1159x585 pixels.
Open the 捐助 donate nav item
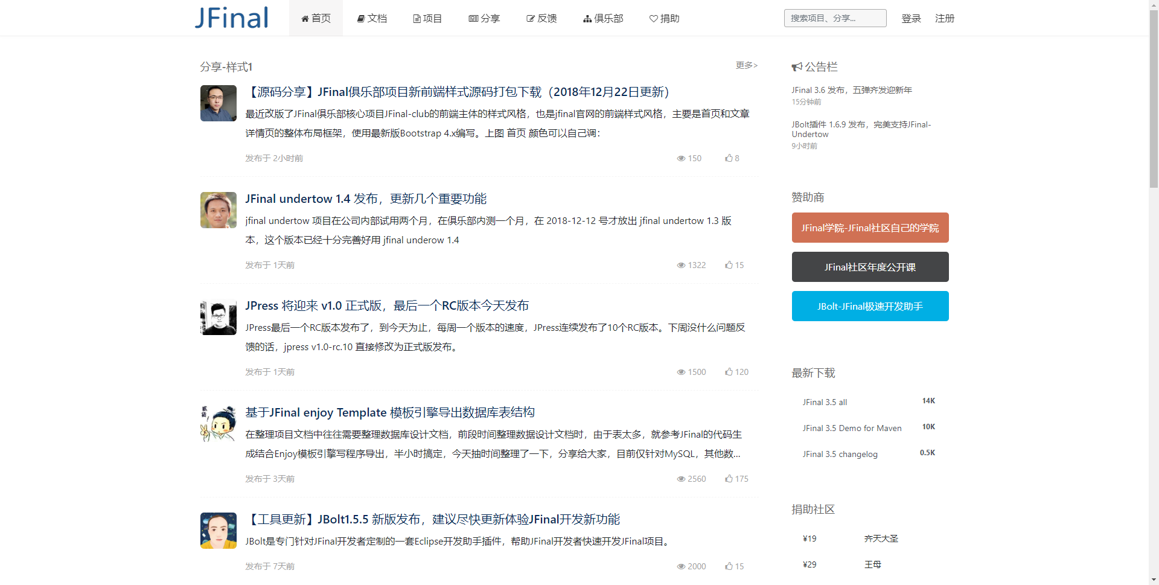point(664,18)
